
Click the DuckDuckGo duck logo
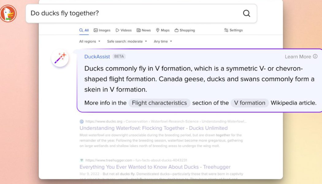[x=8, y=13]
